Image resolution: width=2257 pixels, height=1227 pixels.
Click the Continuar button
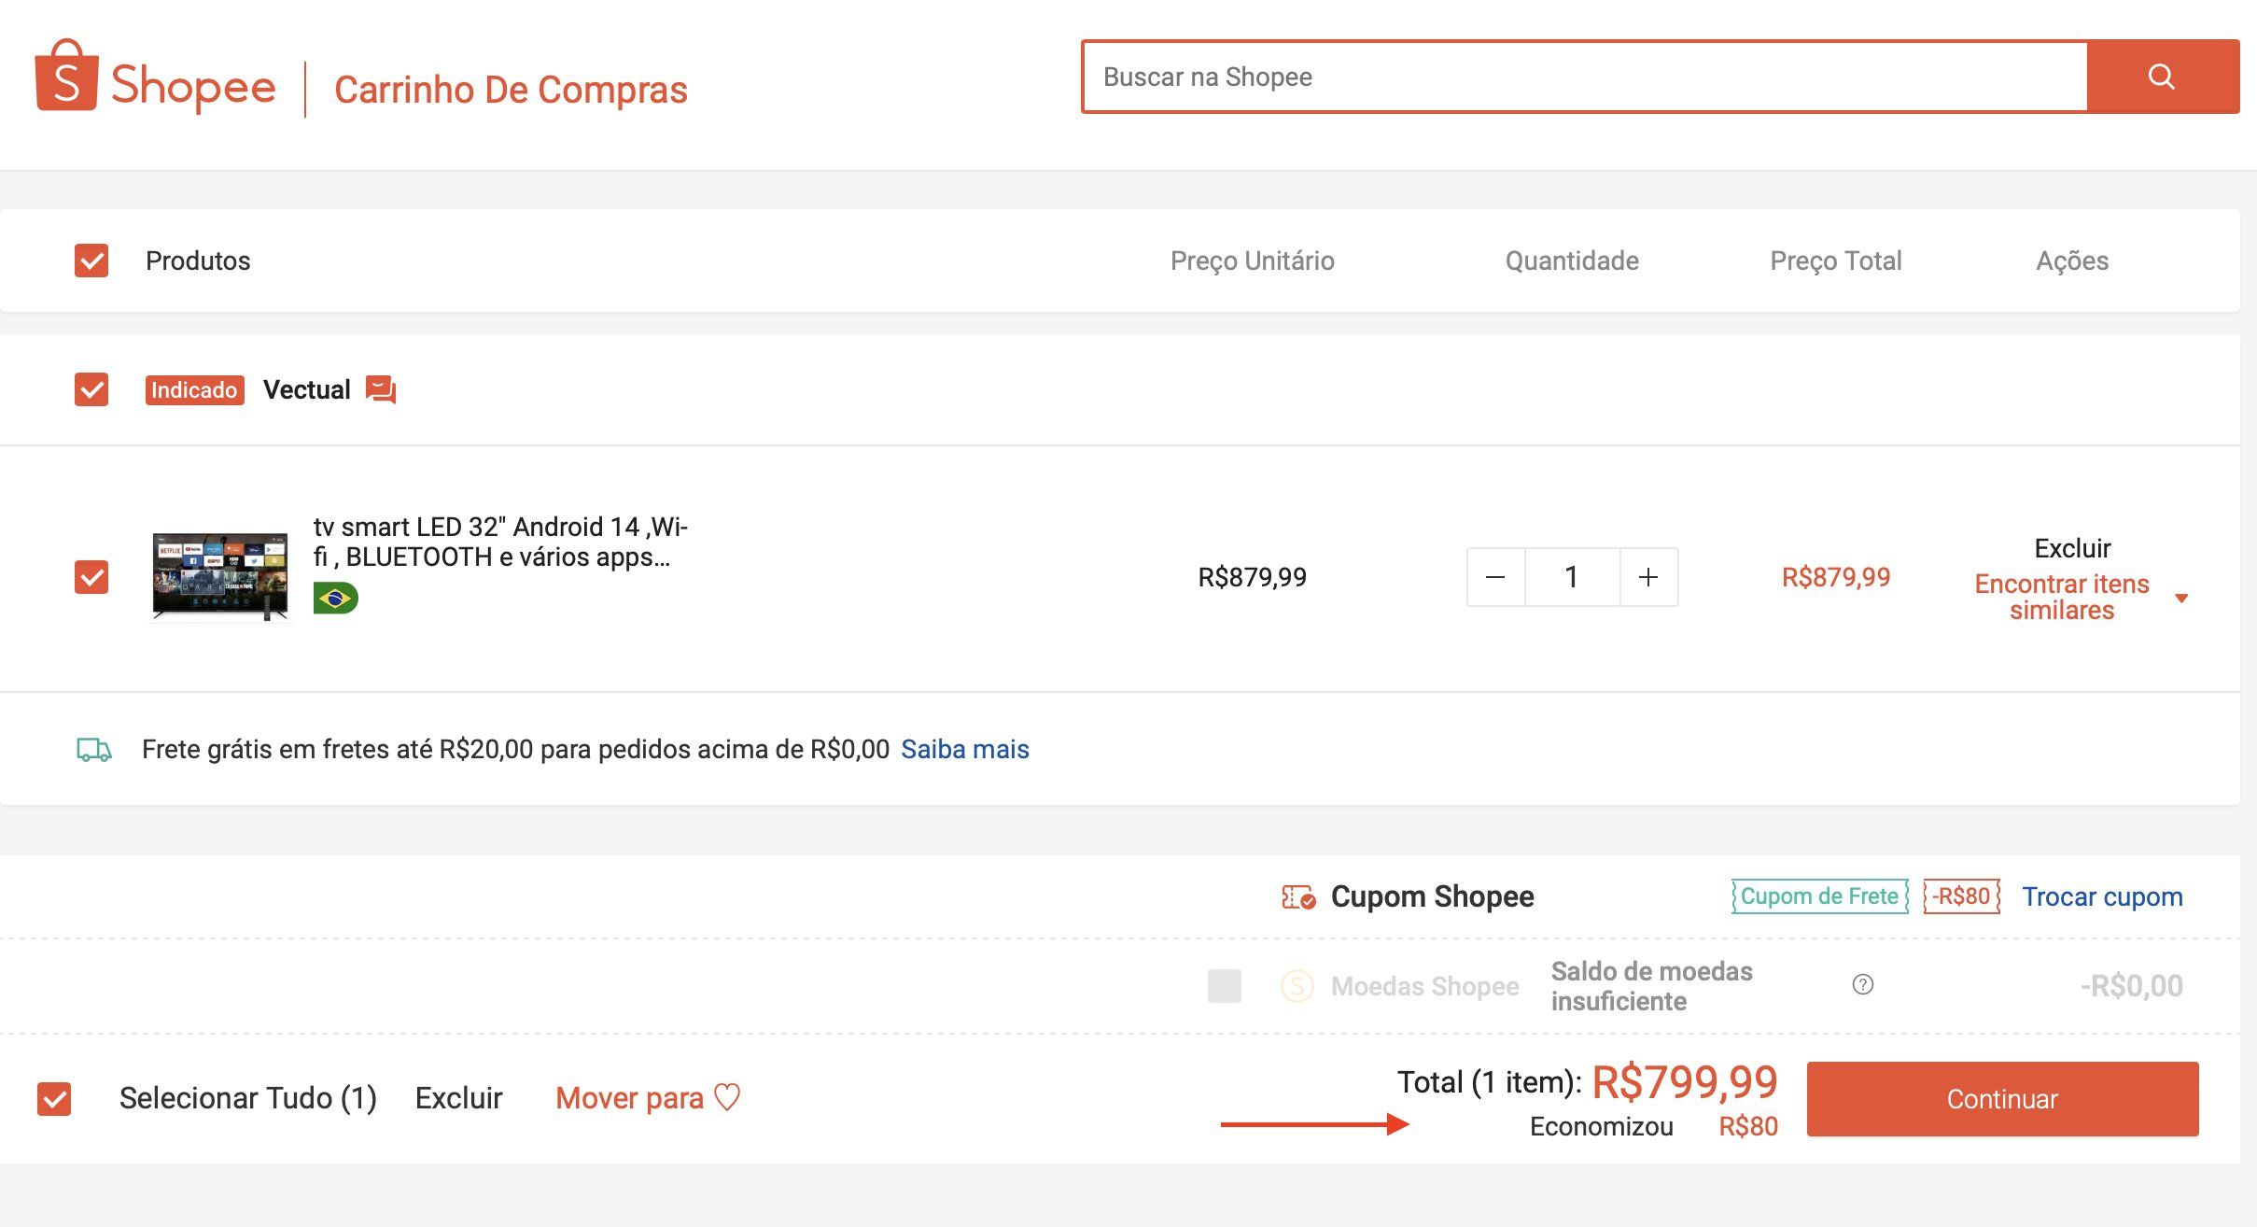click(x=2002, y=1099)
